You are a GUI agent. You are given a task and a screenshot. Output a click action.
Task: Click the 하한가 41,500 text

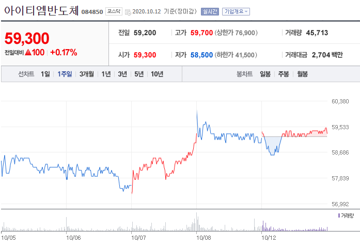[236, 55]
